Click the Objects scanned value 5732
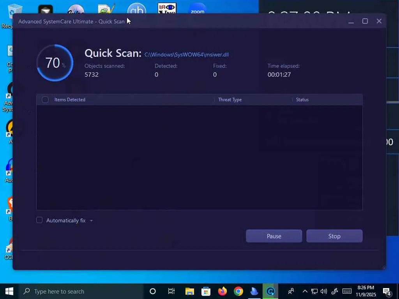 click(91, 74)
